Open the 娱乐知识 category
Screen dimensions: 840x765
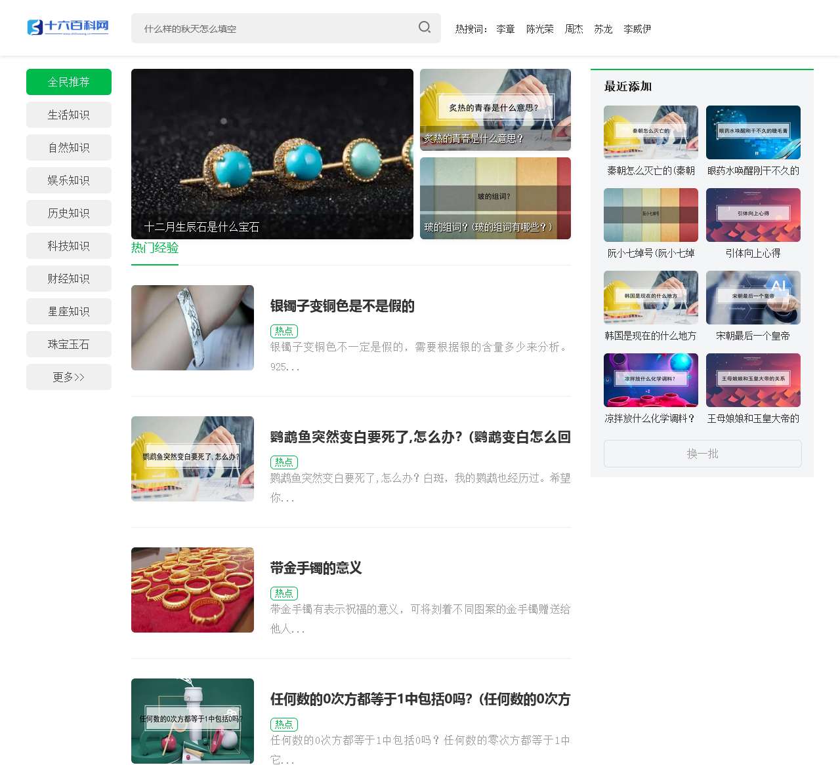click(68, 180)
